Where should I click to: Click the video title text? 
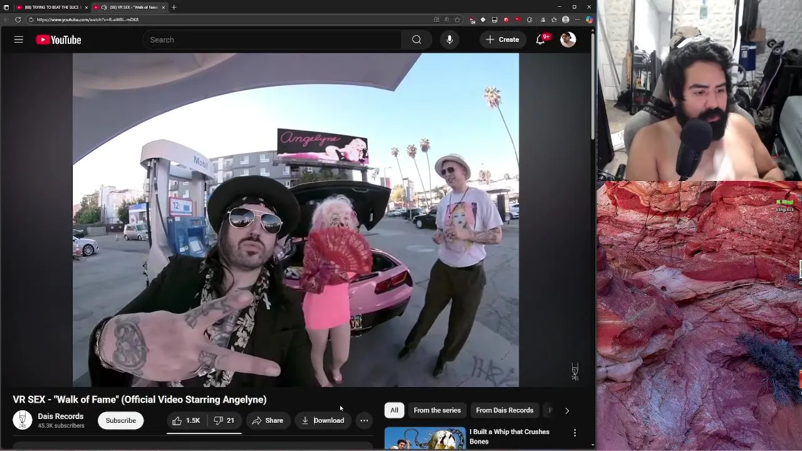coord(140,400)
